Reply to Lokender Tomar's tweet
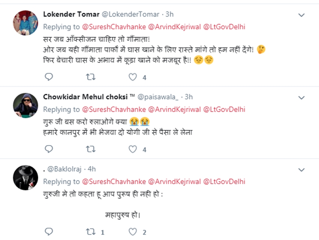 (49, 77)
